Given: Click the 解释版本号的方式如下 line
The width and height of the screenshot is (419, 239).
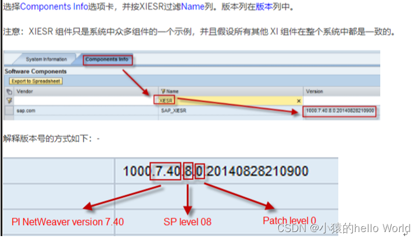Looking at the screenshot, I should (51, 139).
